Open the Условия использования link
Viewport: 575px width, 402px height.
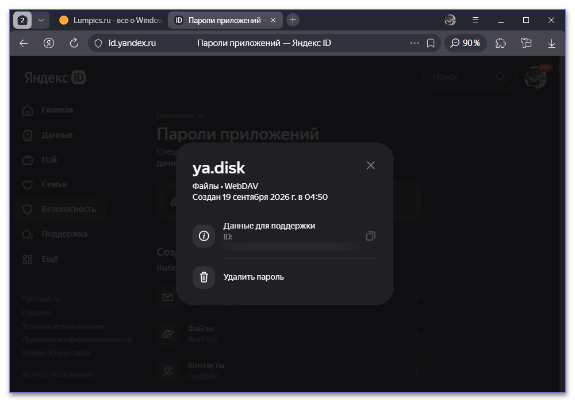(63, 326)
